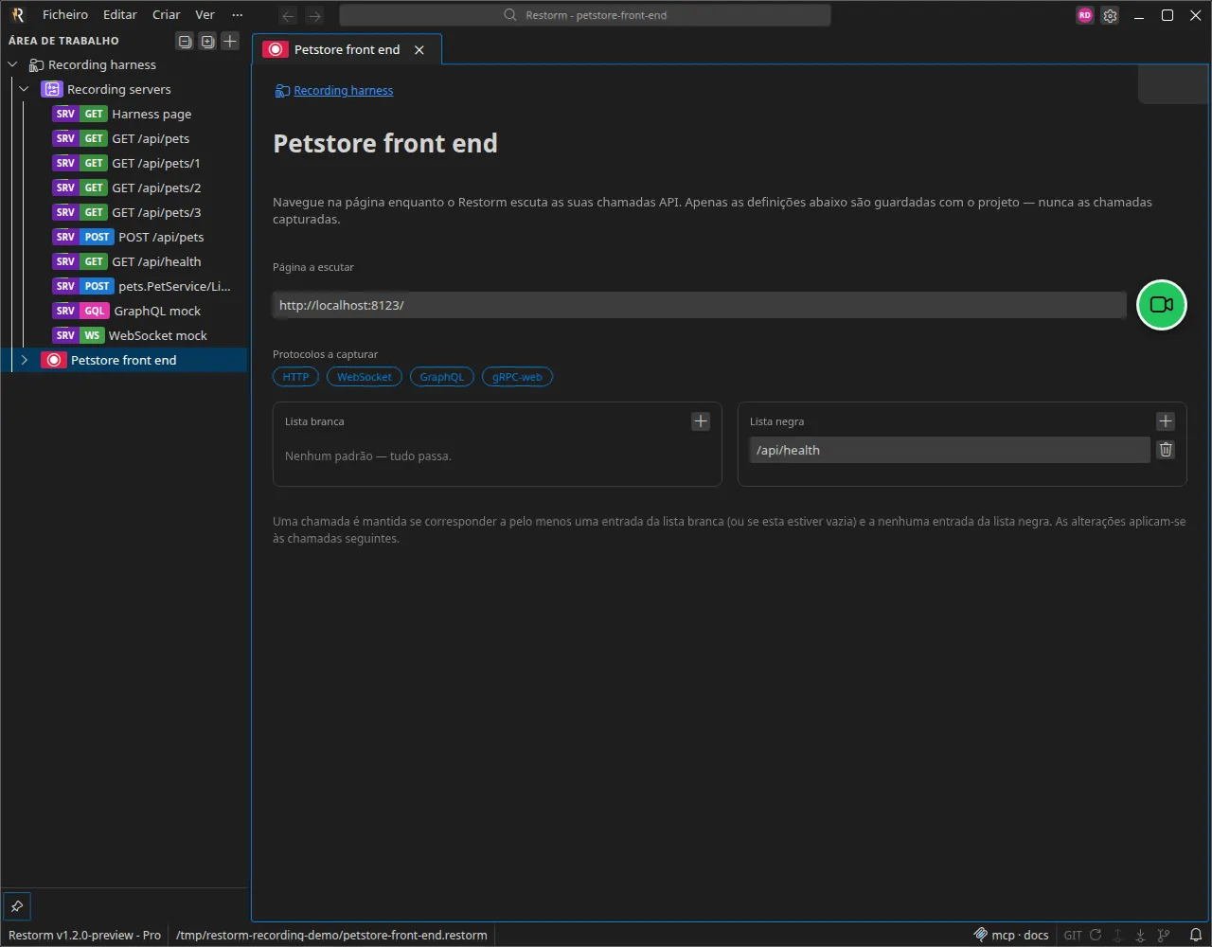Collapse the Recording harness tree node

pyautogui.click(x=12, y=64)
